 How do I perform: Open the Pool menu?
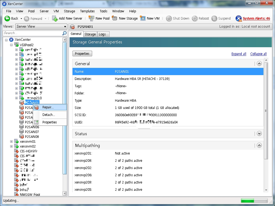[31, 11]
